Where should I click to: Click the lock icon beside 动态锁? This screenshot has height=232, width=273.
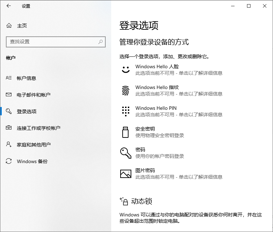point(124,202)
